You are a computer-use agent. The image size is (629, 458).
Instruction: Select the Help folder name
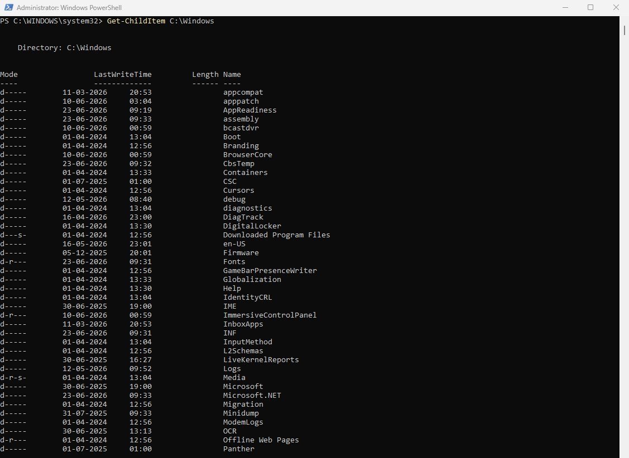[232, 288]
